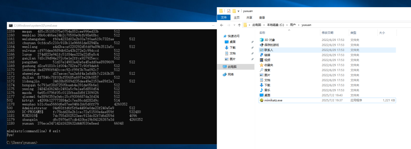Click the krbtgt row in cmd output
Screen dimensions: 411x149
point(63,100)
